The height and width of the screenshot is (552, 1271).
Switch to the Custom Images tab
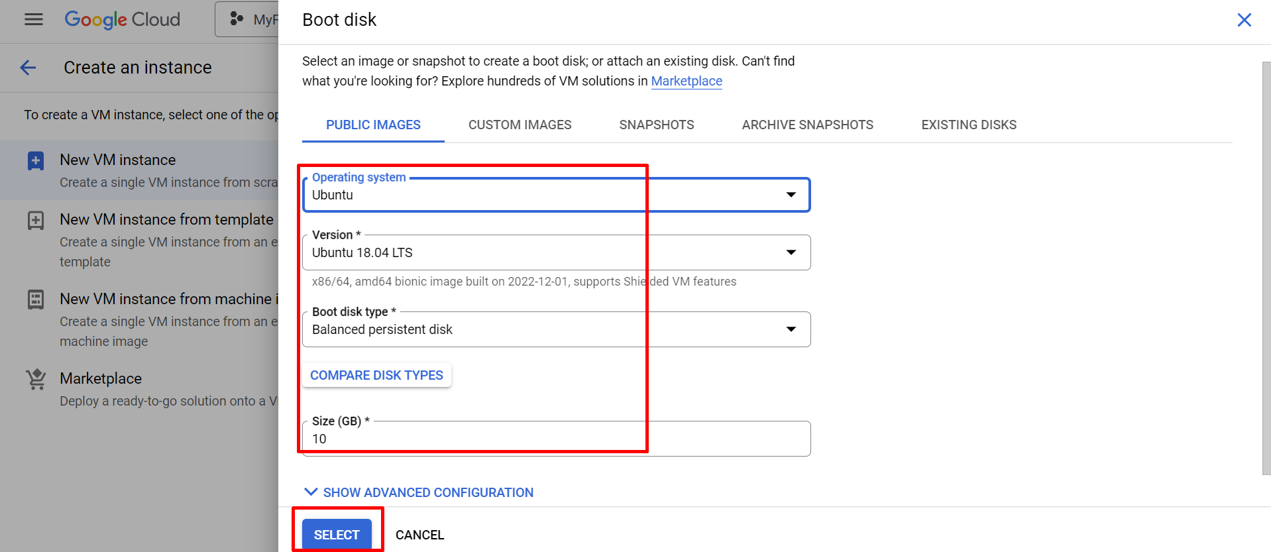(x=520, y=125)
